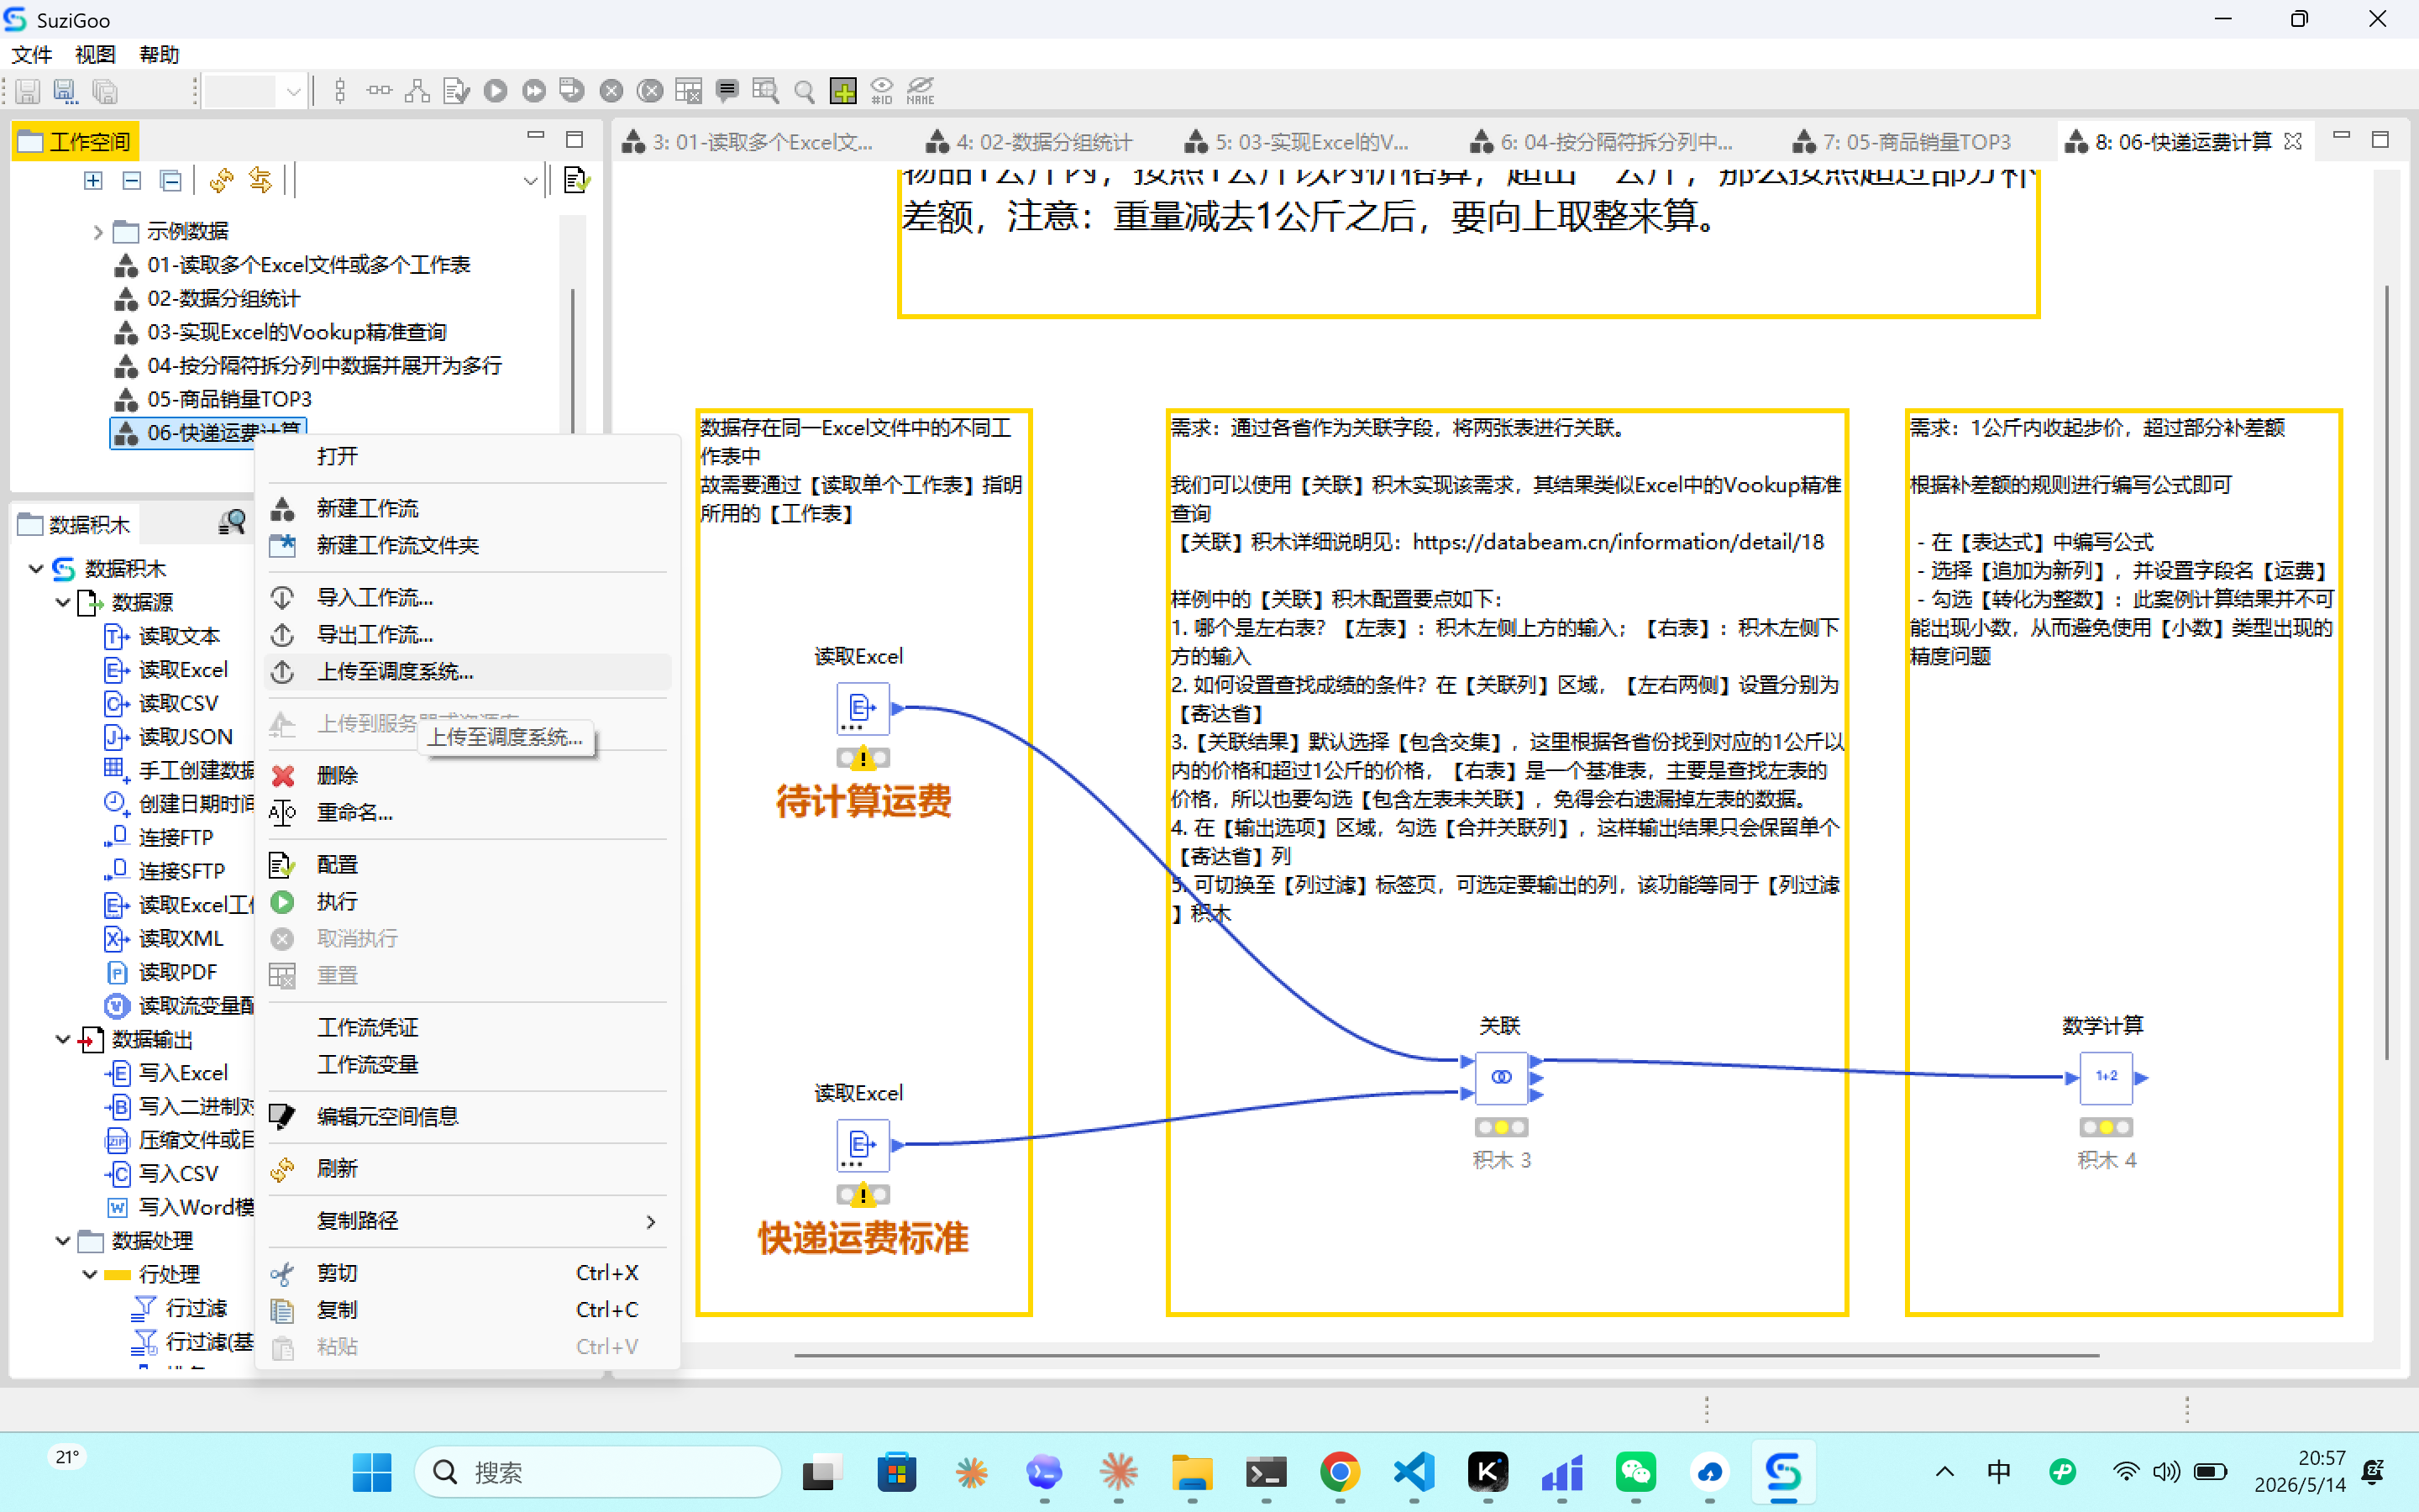Show hidden system tray icons
The height and width of the screenshot is (1512, 2419).
point(1944,1472)
